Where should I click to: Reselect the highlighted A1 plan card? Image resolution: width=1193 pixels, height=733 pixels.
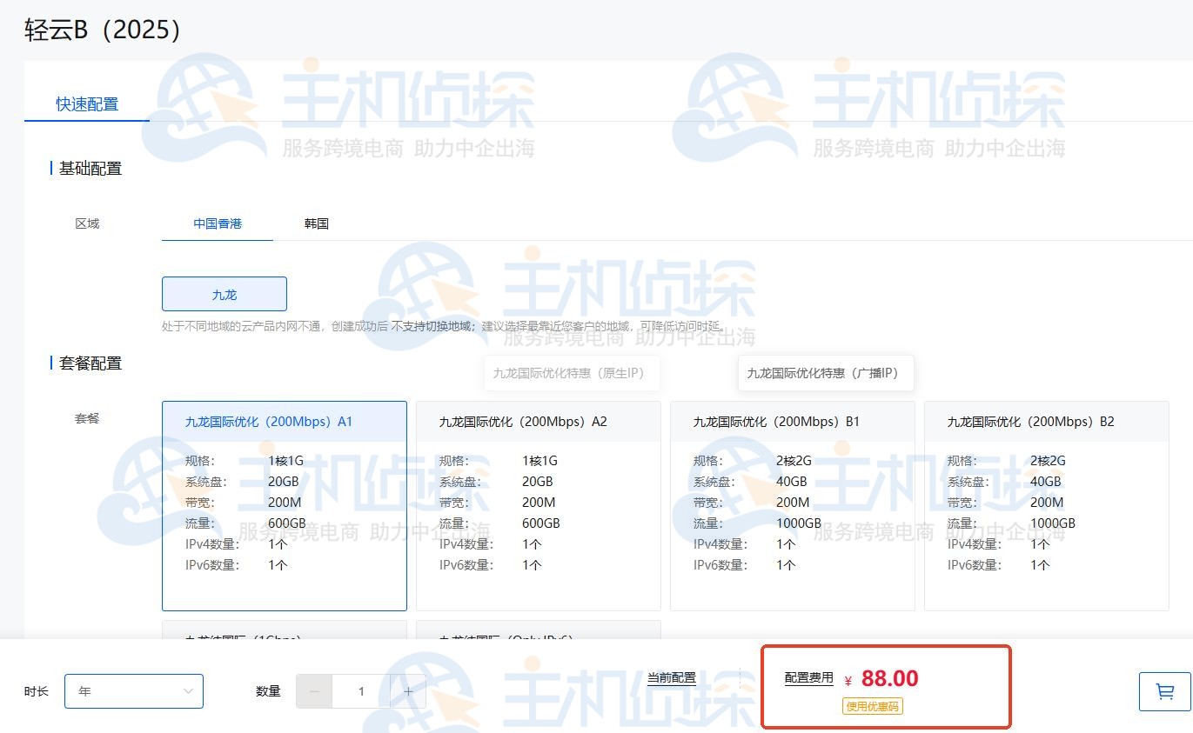coord(284,504)
